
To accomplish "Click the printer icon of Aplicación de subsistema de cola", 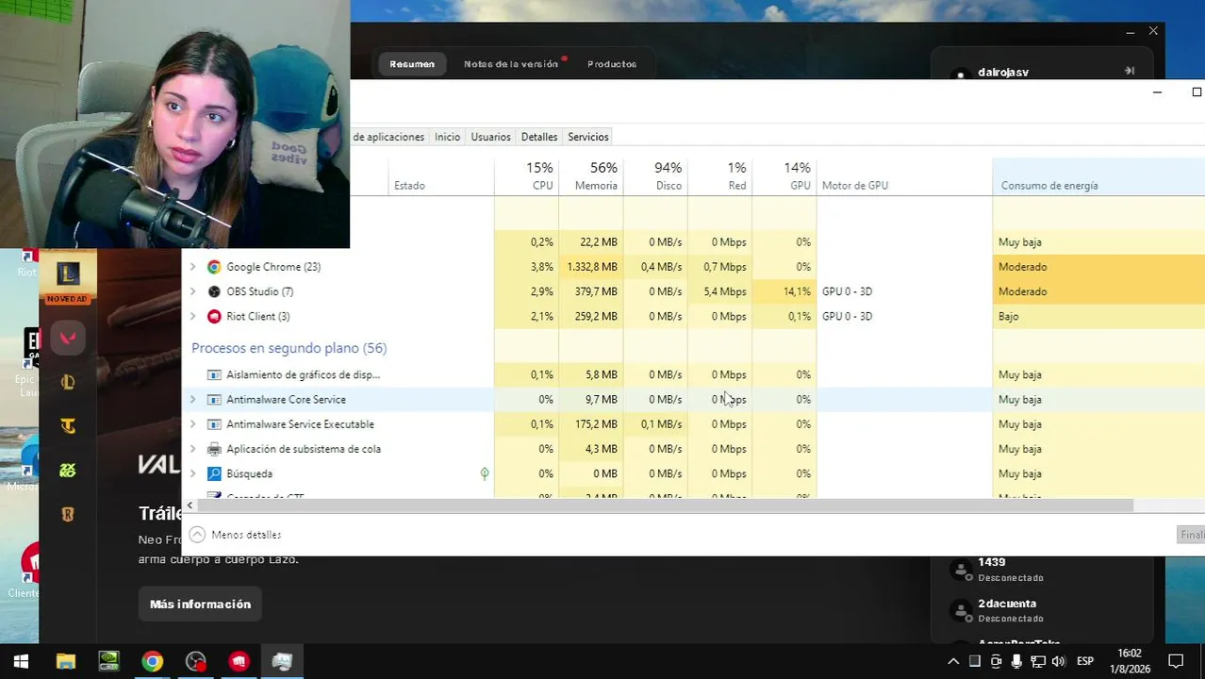I will (214, 449).
